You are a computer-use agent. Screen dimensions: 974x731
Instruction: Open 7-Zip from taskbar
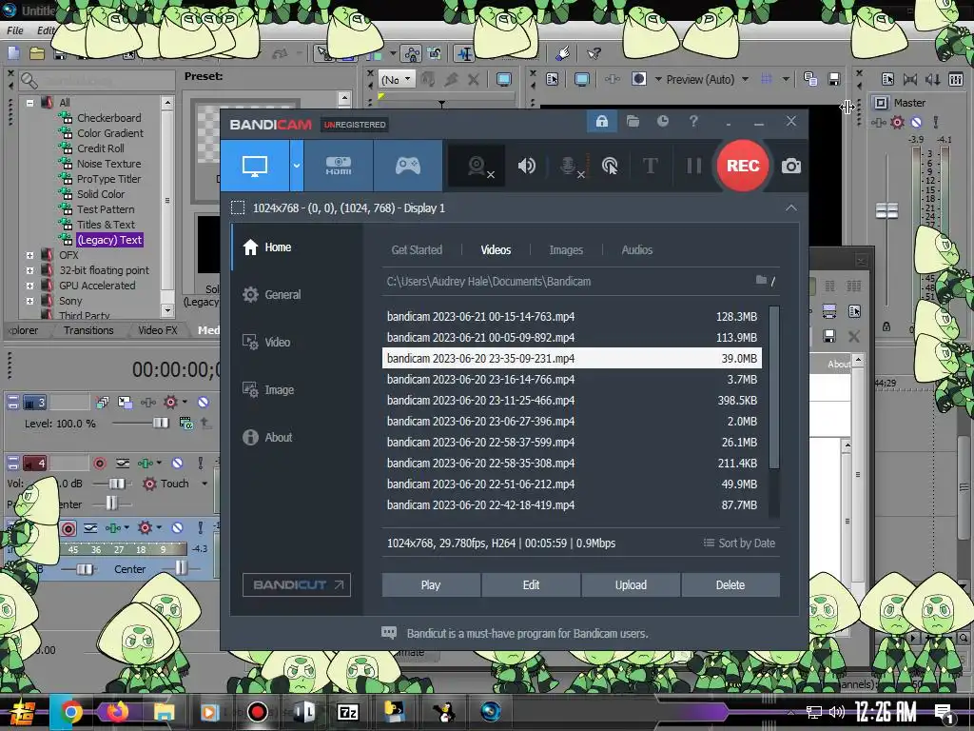pos(348,712)
